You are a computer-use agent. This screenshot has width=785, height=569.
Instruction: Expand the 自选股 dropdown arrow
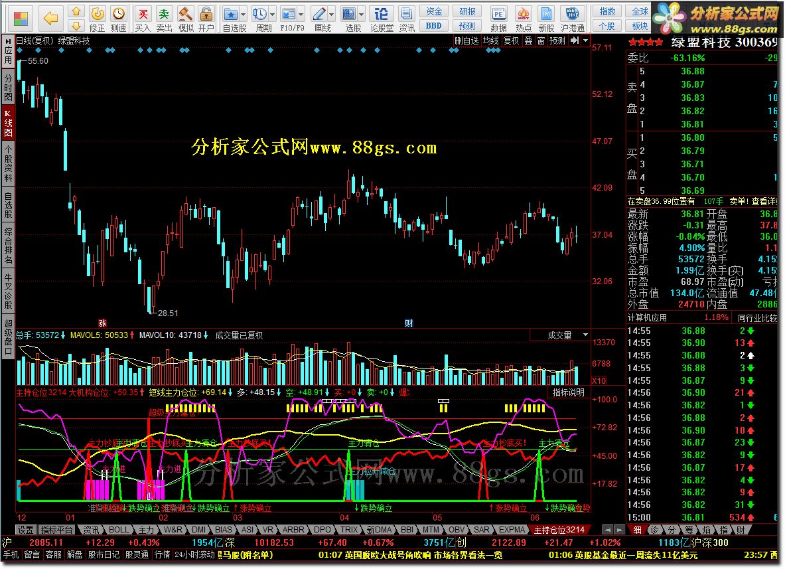click(x=244, y=15)
